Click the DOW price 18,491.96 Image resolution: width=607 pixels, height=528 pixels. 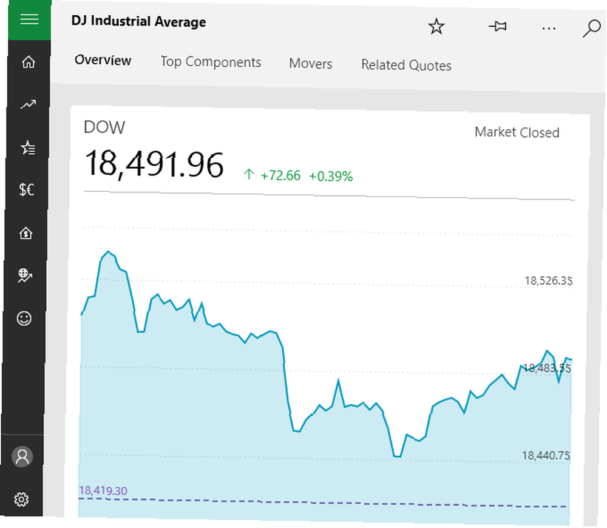[x=154, y=165]
